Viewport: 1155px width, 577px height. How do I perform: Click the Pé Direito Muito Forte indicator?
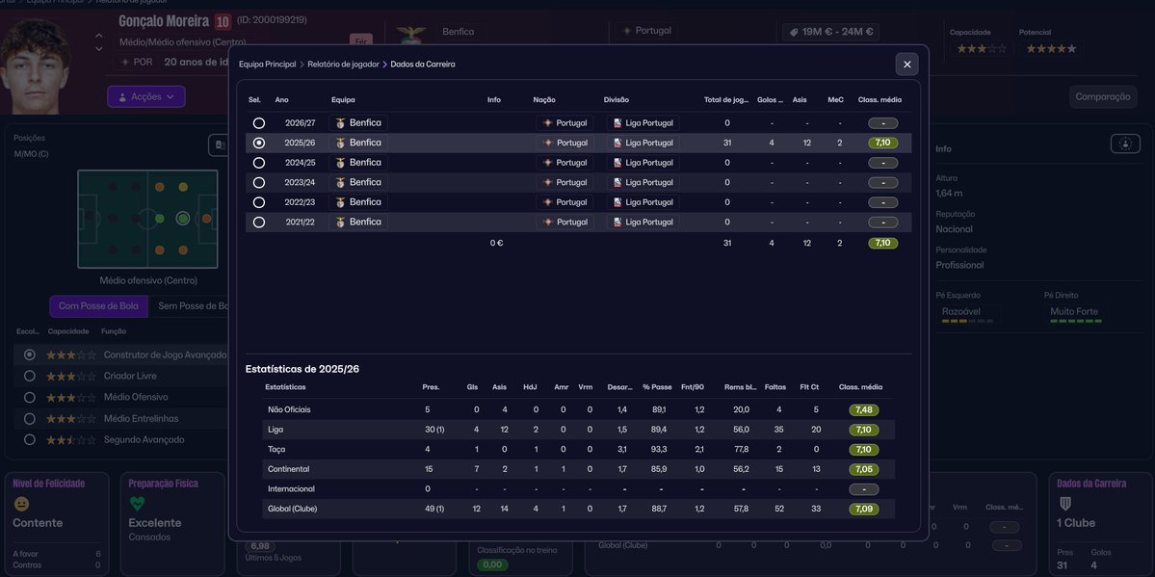1076,315
